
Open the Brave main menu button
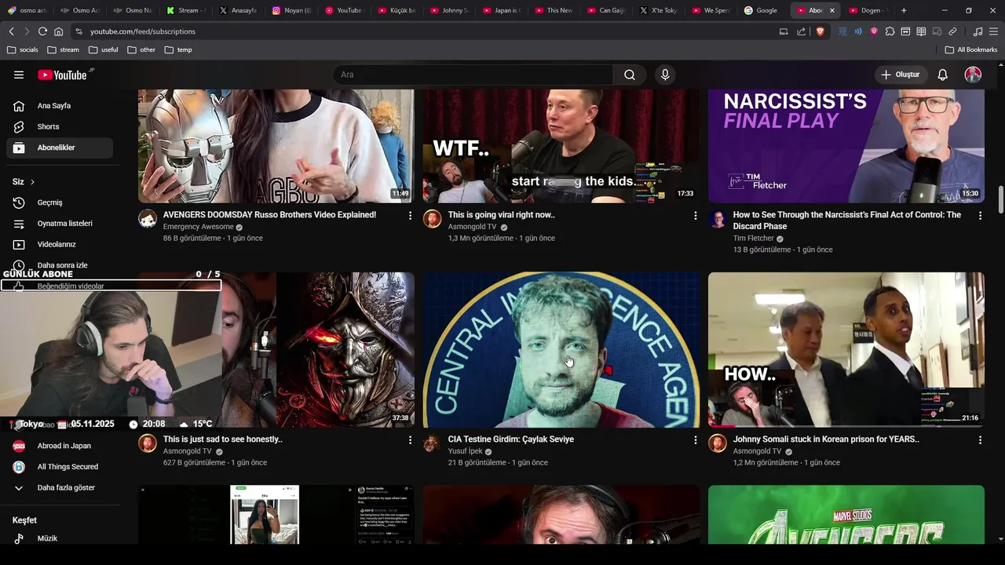coord(993,31)
